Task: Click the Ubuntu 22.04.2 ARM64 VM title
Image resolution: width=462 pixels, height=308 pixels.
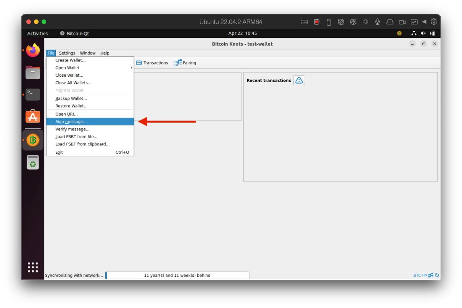Action: (x=231, y=22)
